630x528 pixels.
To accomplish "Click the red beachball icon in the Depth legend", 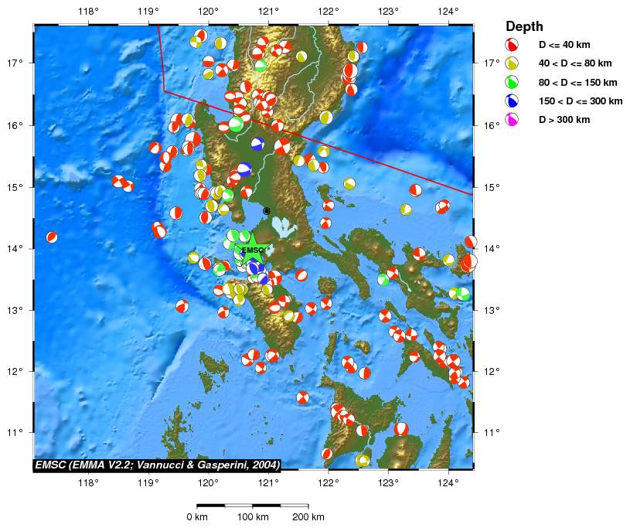I will click(x=511, y=45).
